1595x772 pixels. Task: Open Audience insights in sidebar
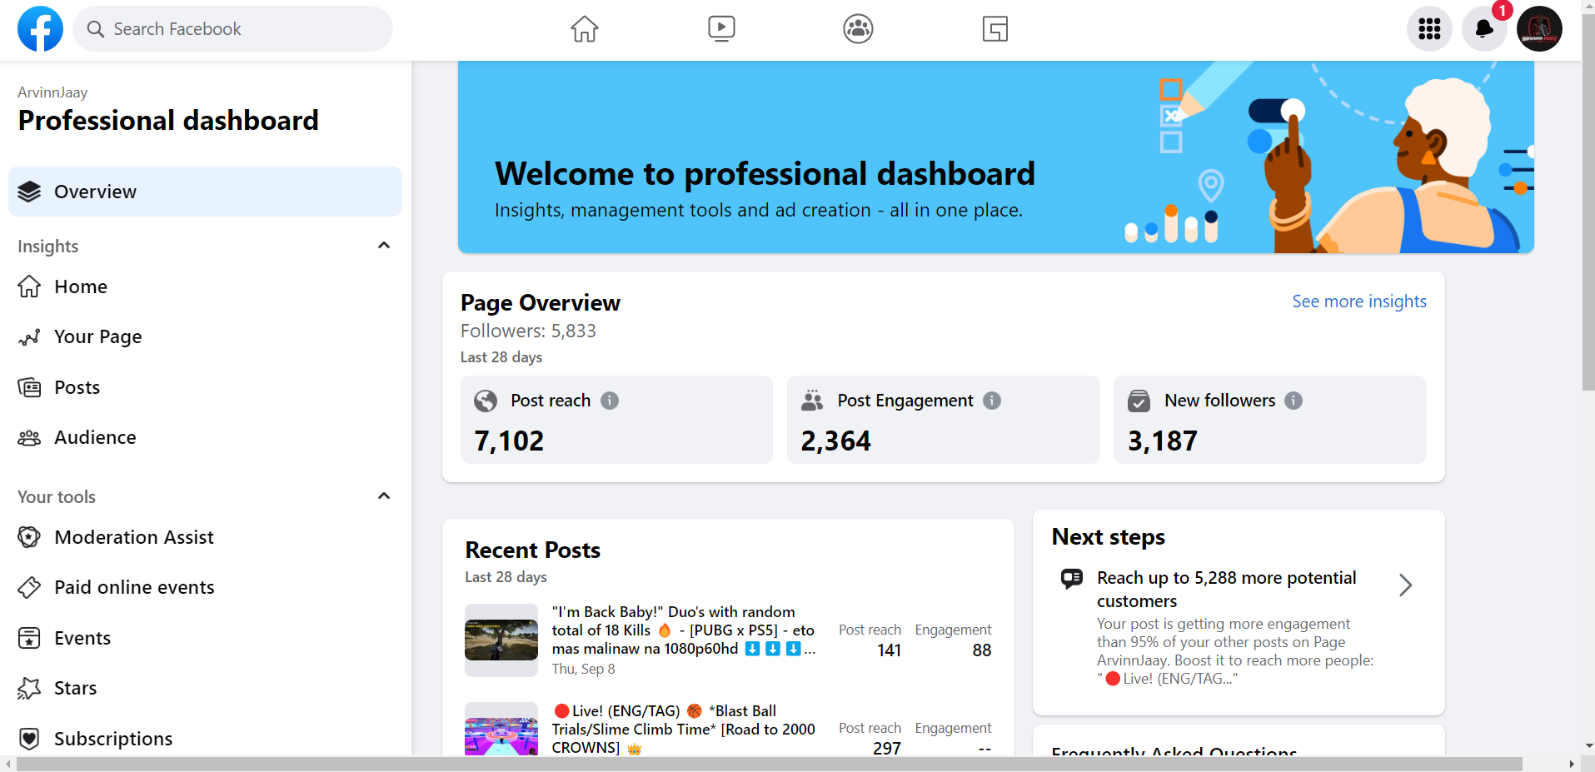[205, 437]
